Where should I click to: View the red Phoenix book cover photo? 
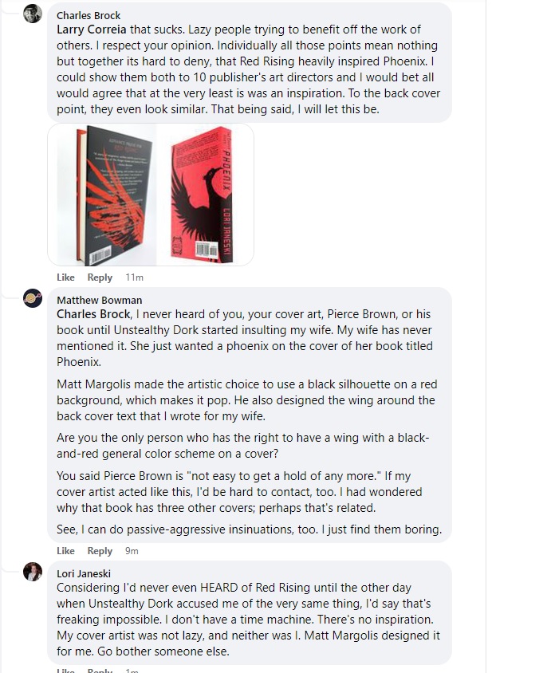click(205, 195)
